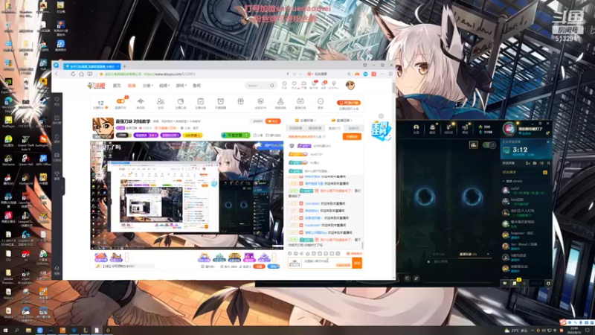This screenshot has width=595, height=335.
Task: Open File Explorer from taskbar
Action: pos(28,331)
